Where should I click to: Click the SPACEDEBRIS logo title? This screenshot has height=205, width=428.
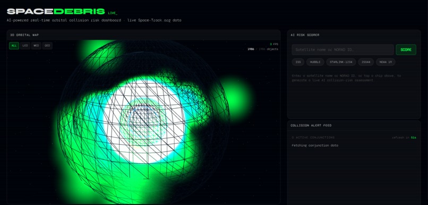56,12
